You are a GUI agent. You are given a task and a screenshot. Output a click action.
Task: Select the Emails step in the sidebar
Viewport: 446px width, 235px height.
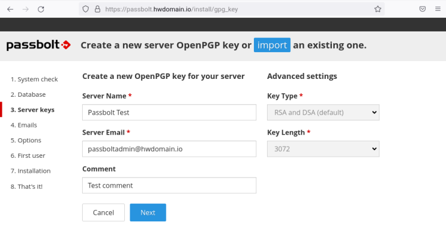[x=24, y=125]
